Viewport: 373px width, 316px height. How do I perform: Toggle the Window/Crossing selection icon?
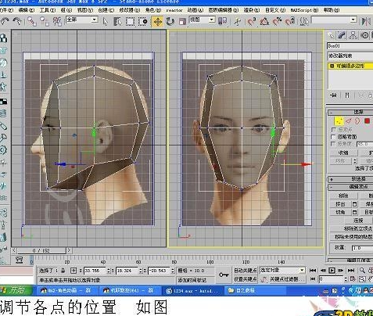[142, 21]
